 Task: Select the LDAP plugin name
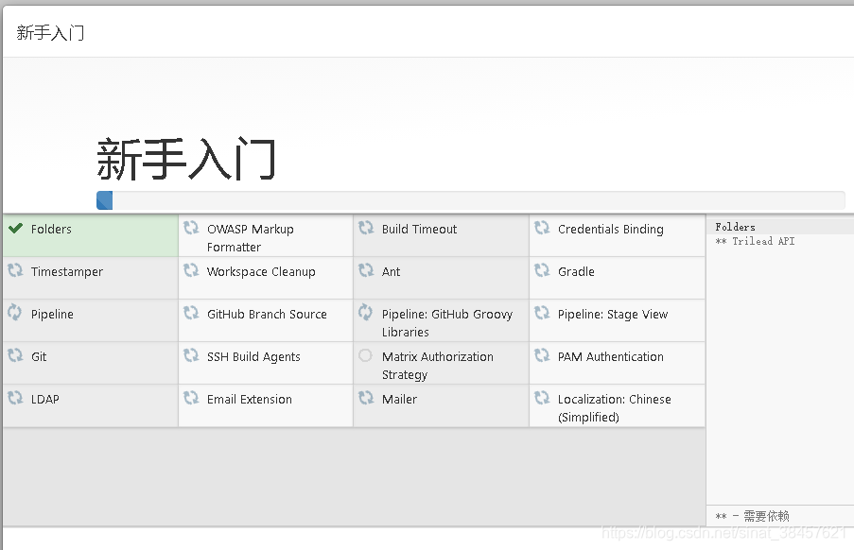click(45, 399)
